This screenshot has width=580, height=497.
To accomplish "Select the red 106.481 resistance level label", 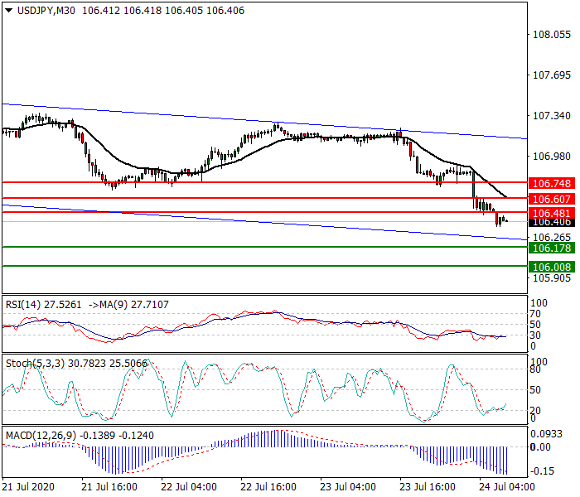I will pos(552,214).
